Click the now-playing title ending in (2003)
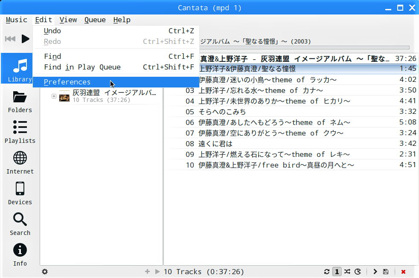Viewport: 419px width, 278px height. 256,41
